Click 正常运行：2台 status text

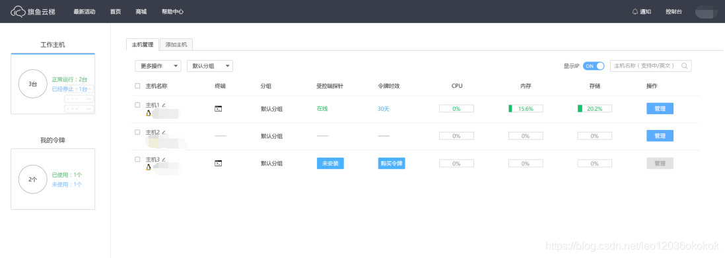click(x=69, y=80)
